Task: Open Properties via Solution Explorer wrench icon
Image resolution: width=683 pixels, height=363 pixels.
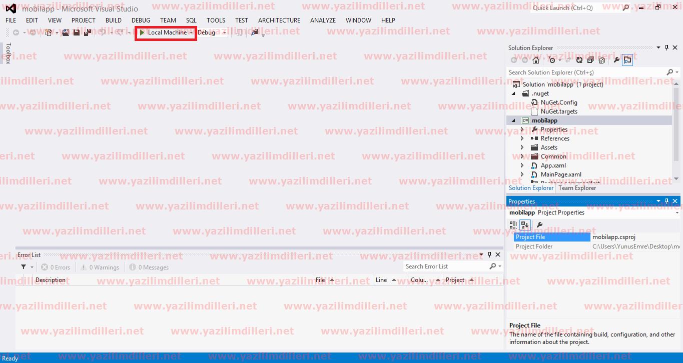Action: (616, 60)
